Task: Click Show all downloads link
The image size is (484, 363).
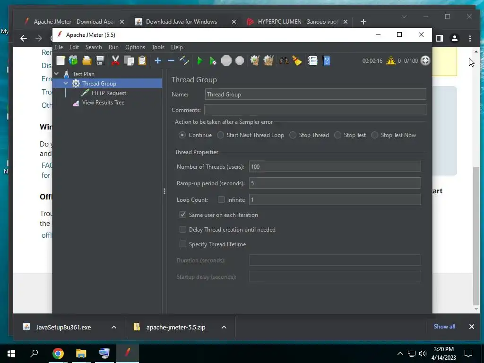Action: (444, 327)
